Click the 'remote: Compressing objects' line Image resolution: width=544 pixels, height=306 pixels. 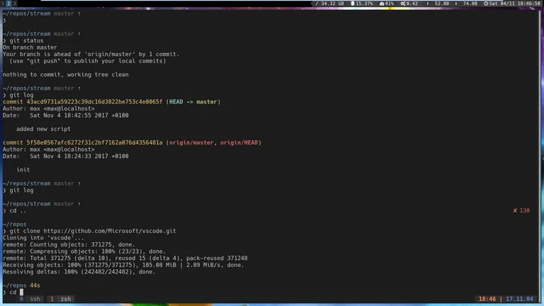(84, 251)
